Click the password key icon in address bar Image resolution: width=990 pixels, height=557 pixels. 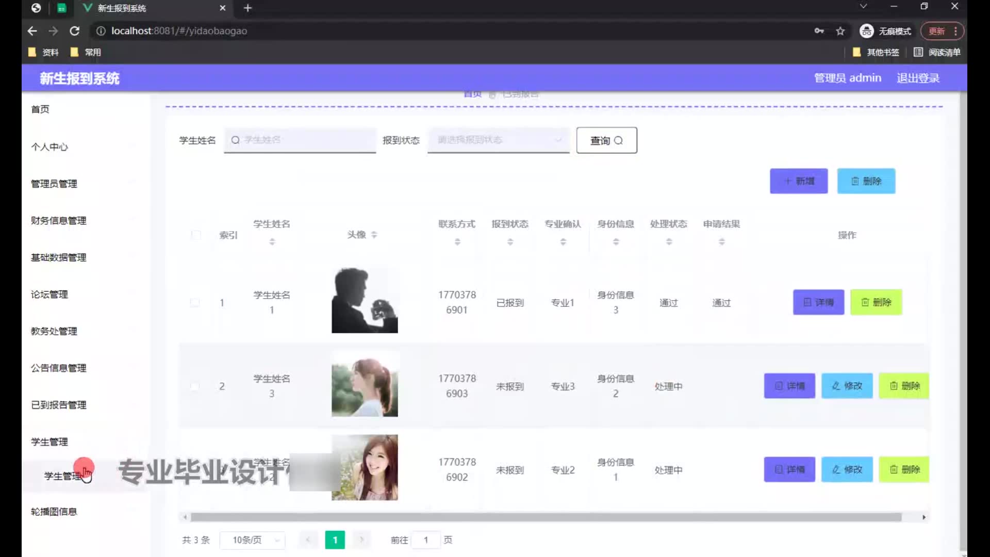pyautogui.click(x=819, y=31)
